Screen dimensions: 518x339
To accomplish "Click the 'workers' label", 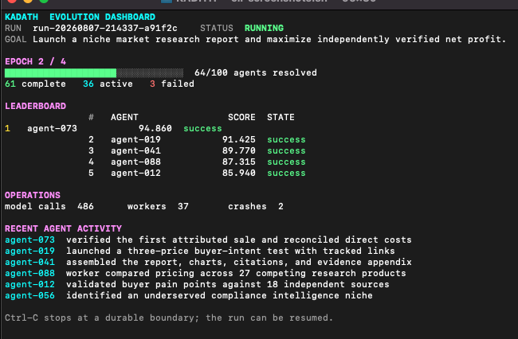I will 147,207.
